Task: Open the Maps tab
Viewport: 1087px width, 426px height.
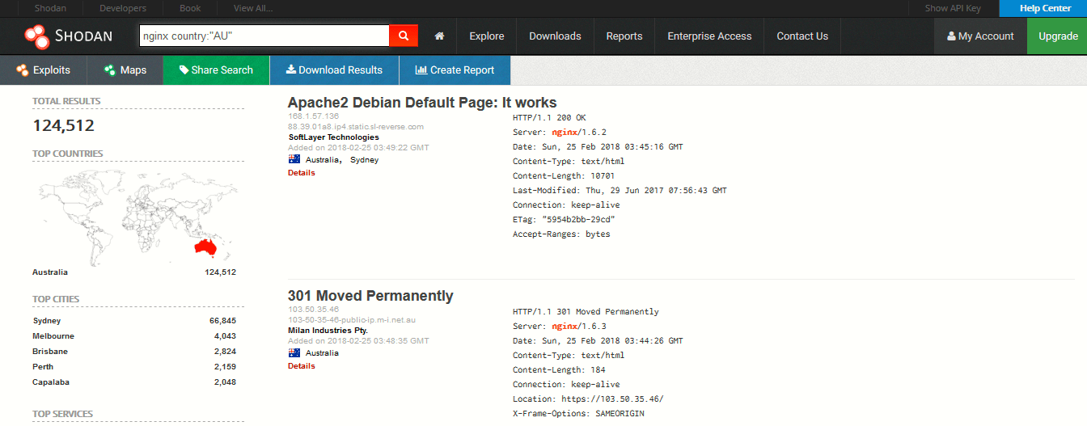Action: coord(125,70)
